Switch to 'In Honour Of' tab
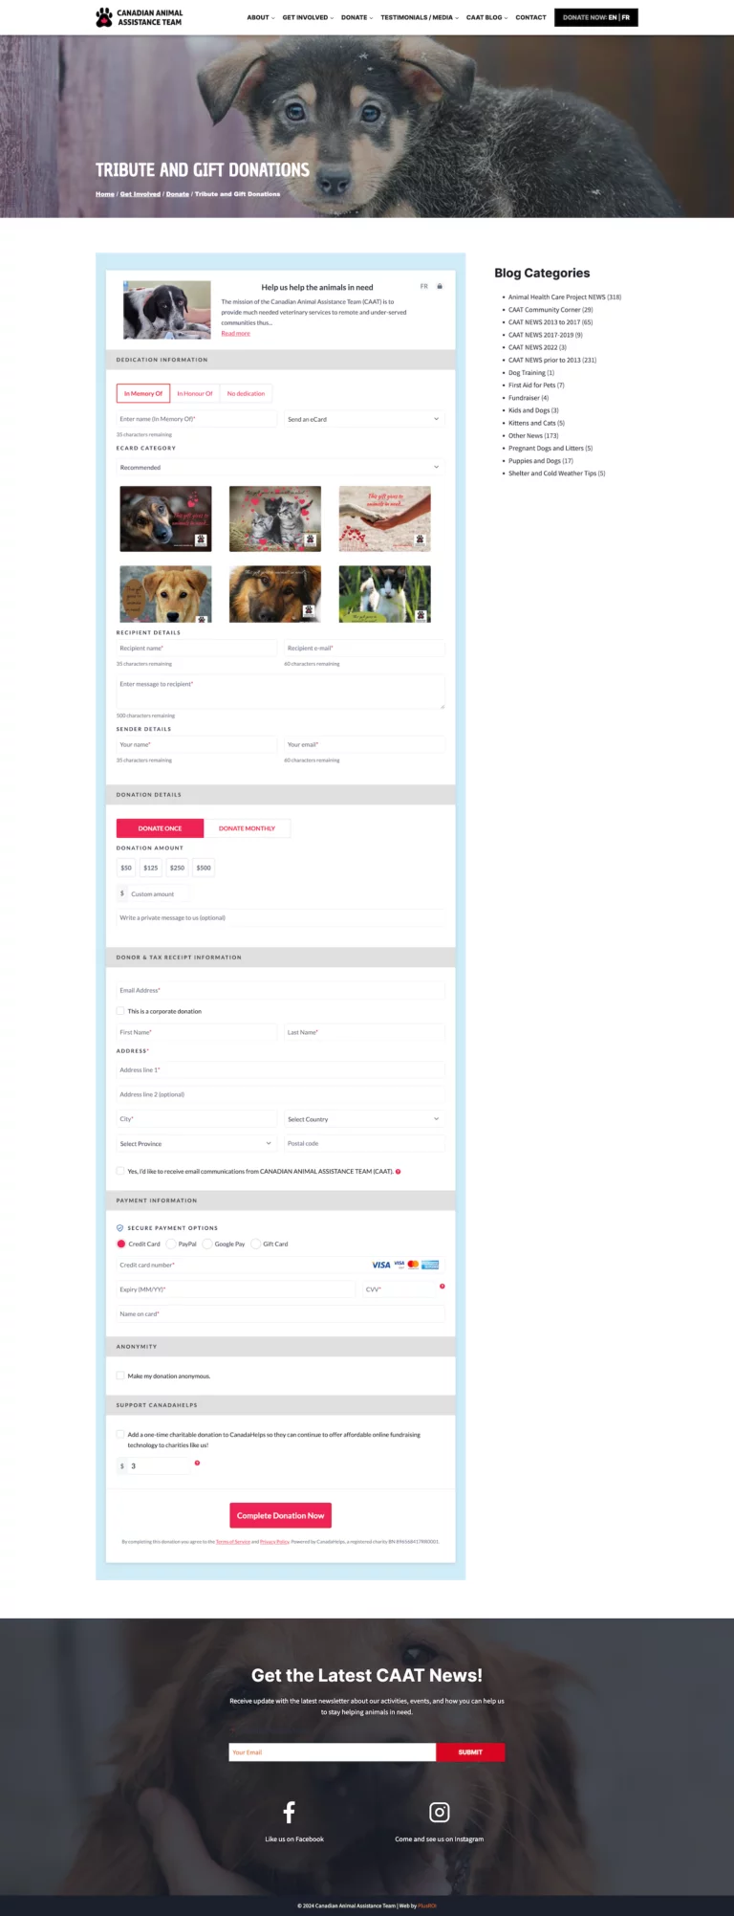 point(194,393)
